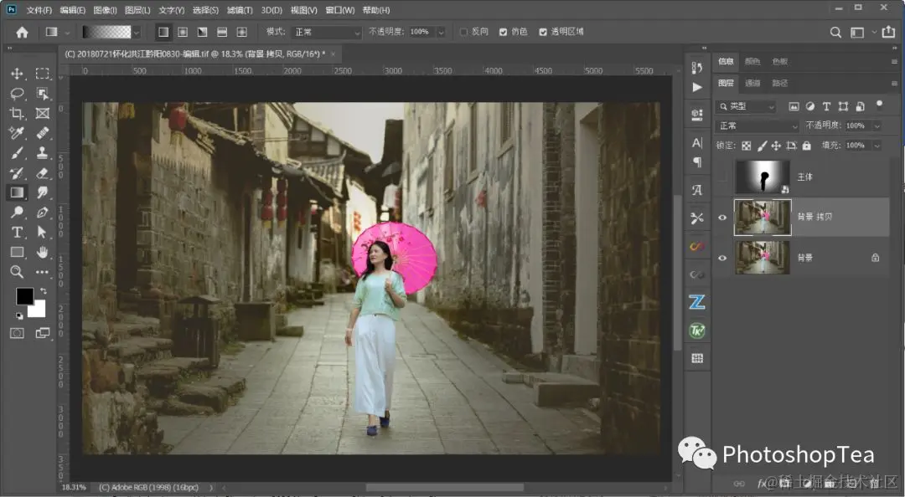Choose diamond gradient style

242,32
